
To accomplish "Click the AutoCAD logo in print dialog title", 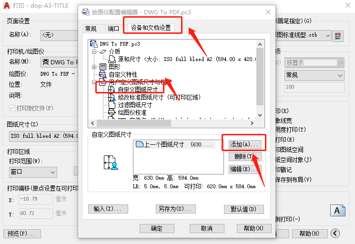I will (x=6, y=5).
